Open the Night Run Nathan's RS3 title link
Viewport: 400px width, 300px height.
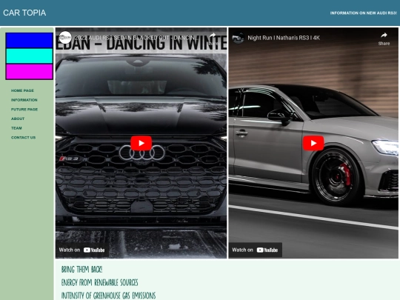pos(284,38)
